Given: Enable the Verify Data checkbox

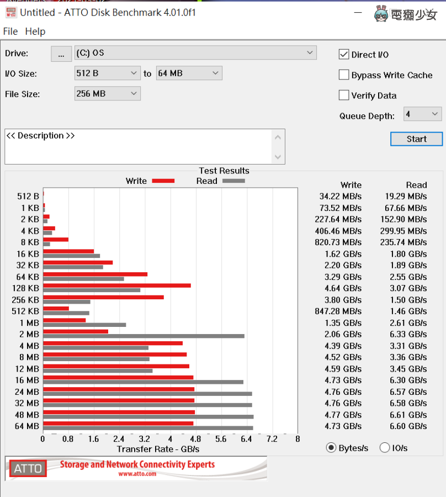Looking at the screenshot, I should pos(344,96).
